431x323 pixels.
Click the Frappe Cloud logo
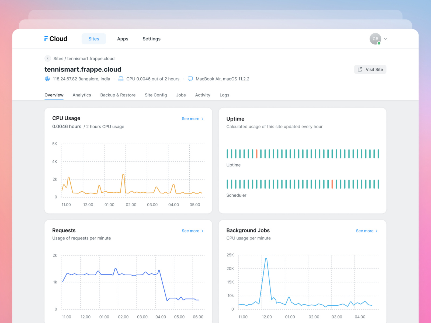click(x=56, y=39)
